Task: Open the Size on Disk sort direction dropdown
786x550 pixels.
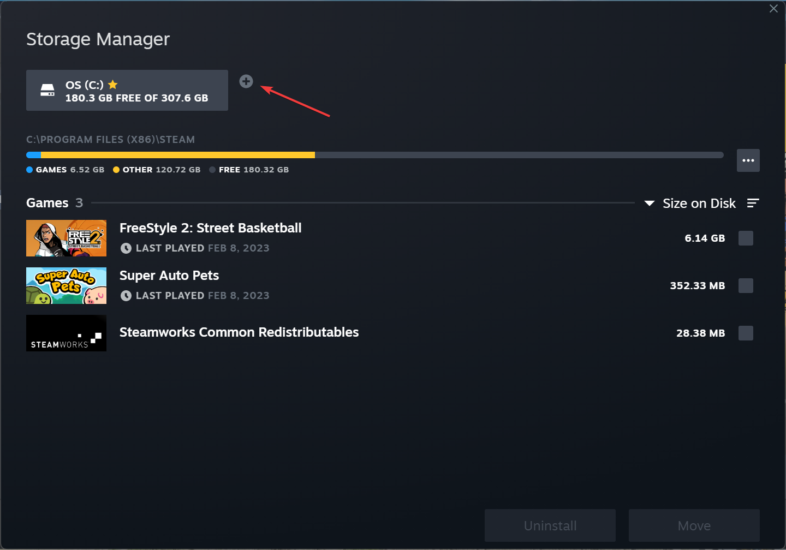Action: point(649,203)
